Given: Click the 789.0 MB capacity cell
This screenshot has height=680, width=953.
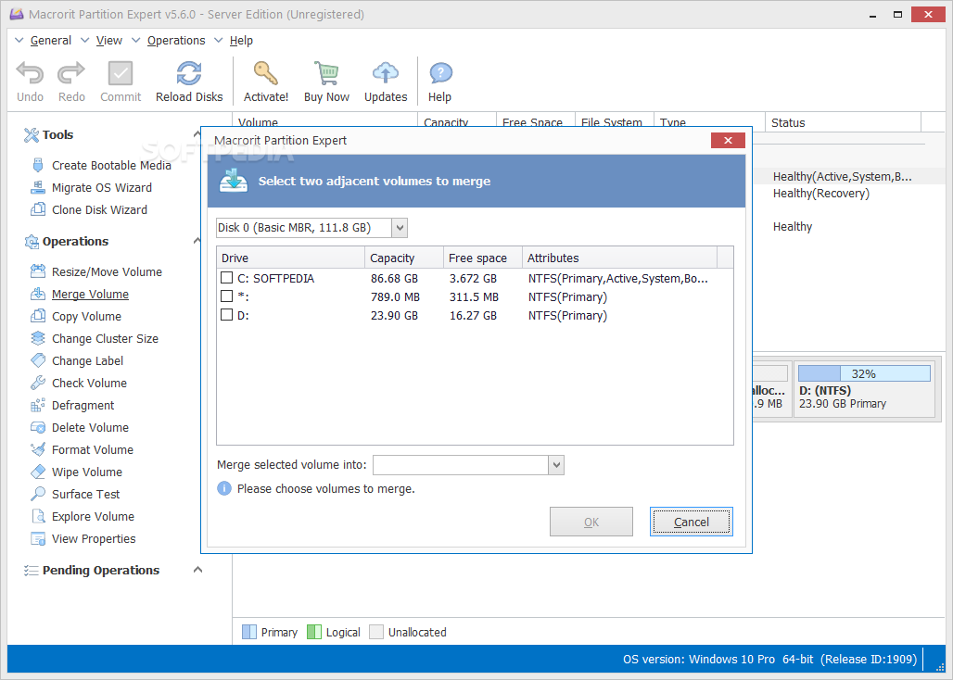Looking at the screenshot, I should click(395, 296).
